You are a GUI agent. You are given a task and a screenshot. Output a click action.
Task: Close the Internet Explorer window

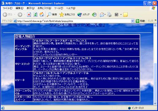155,3
